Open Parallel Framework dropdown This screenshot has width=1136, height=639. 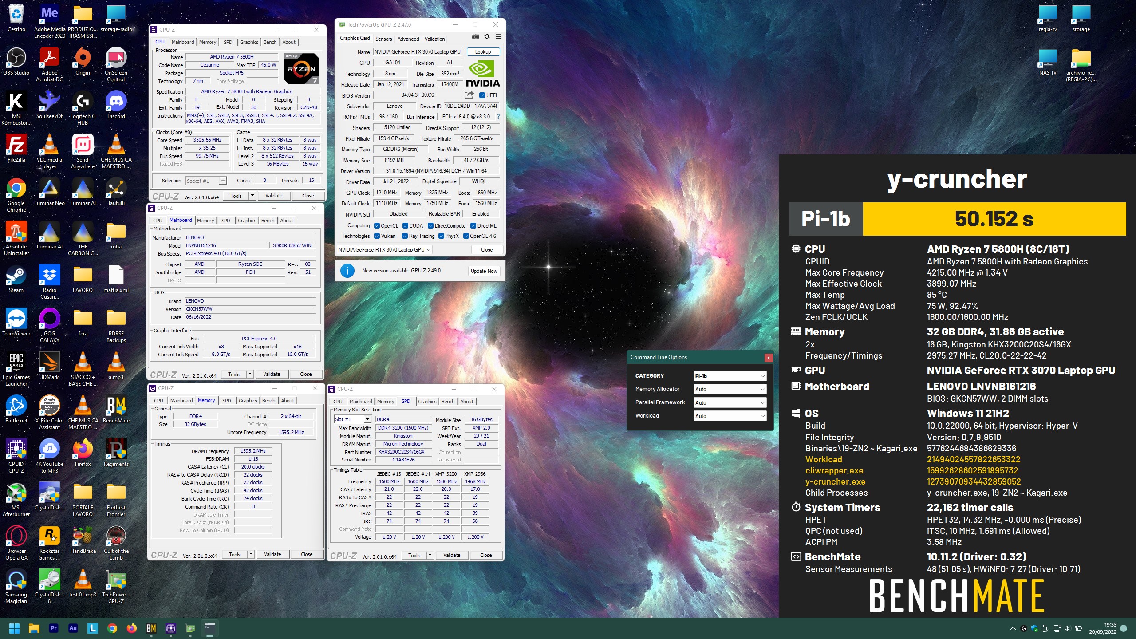(730, 402)
